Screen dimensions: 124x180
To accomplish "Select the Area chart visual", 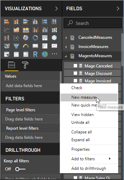I will pyautogui.click(x=16, y=30).
